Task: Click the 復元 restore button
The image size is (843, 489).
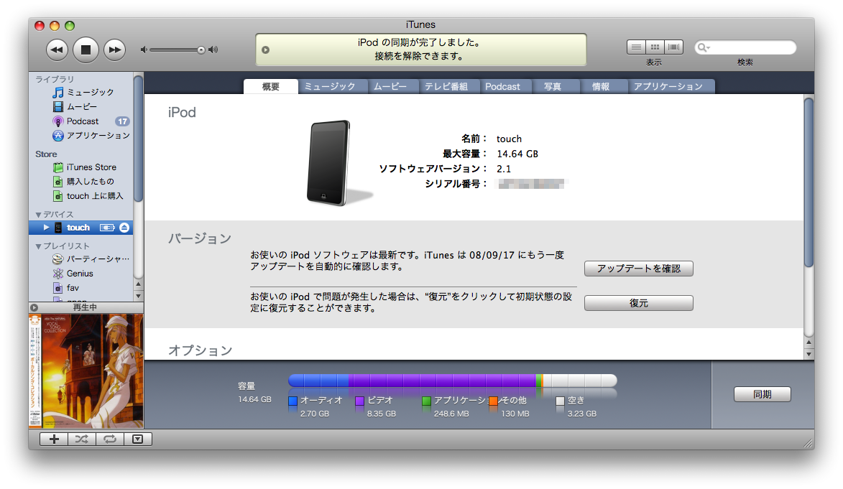Action: (639, 304)
